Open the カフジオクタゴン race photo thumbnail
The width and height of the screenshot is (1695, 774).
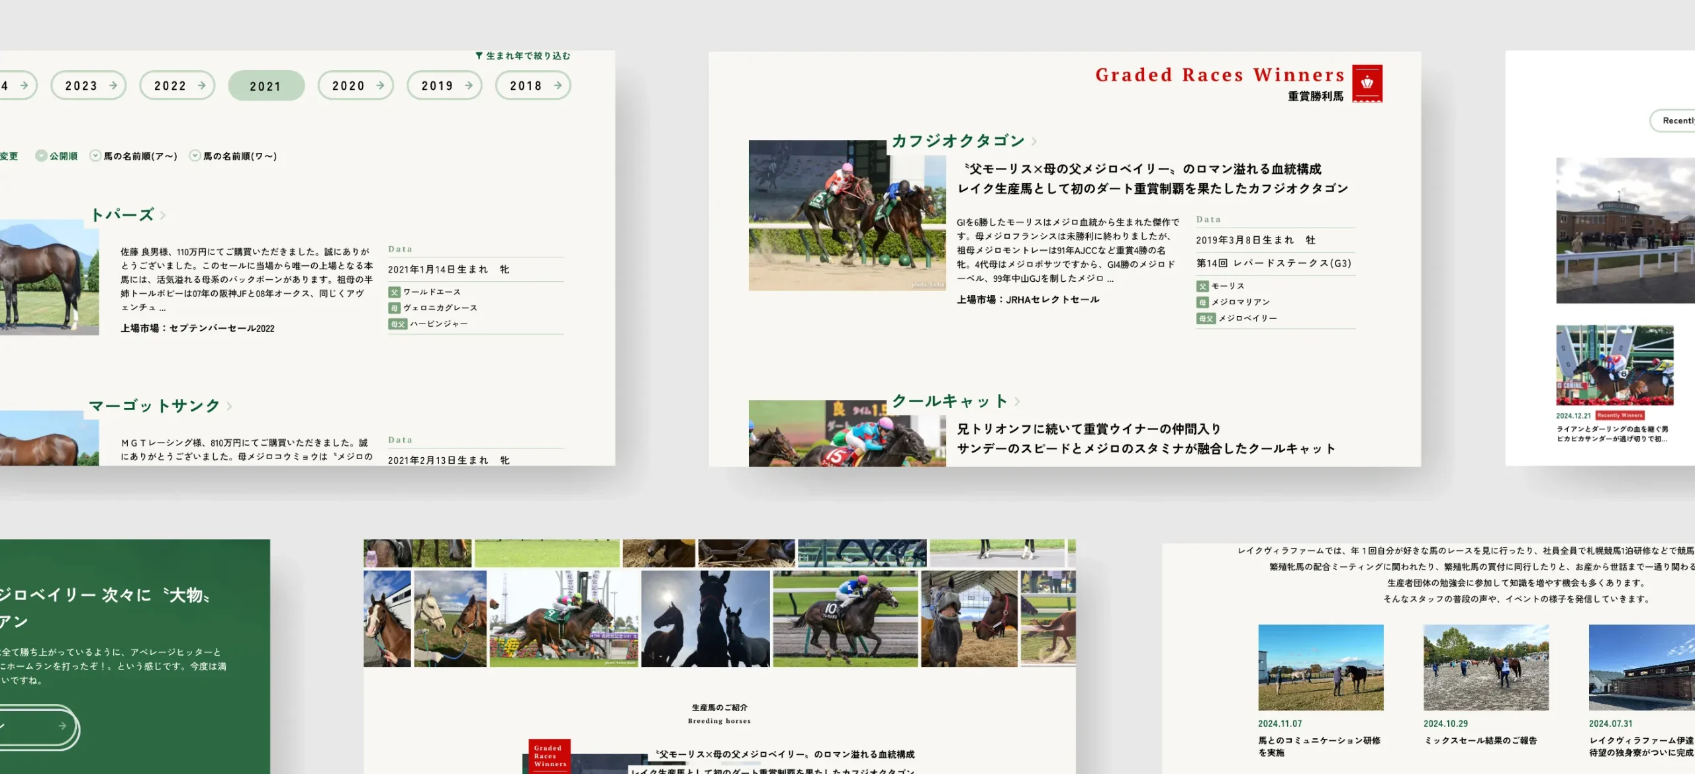pos(847,216)
